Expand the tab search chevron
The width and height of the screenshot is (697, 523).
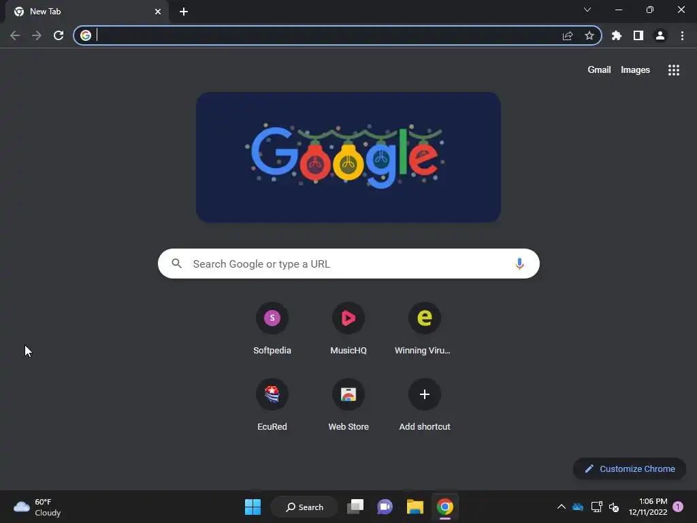click(587, 10)
